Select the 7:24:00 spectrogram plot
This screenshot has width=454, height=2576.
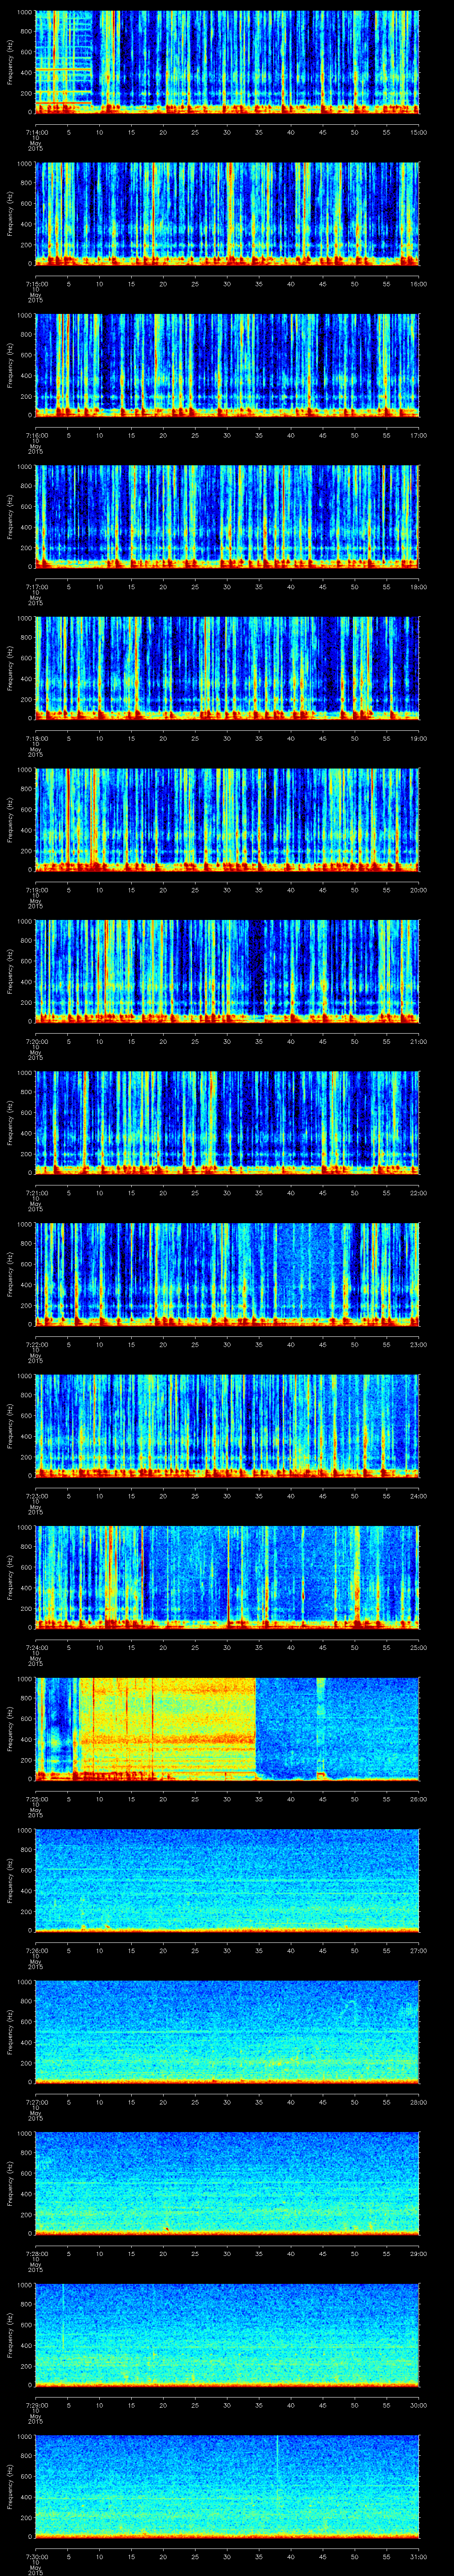227,1577
